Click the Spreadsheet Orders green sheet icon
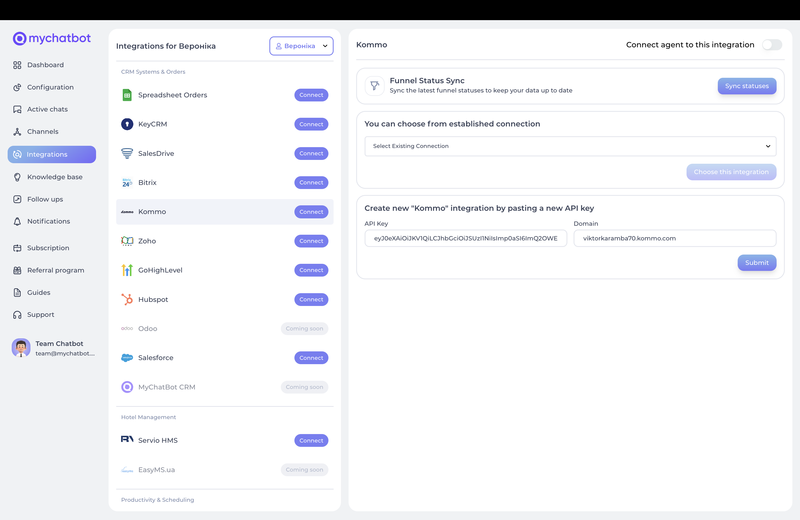The height and width of the screenshot is (520, 800). pyautogui.click(x=127, y=95)
